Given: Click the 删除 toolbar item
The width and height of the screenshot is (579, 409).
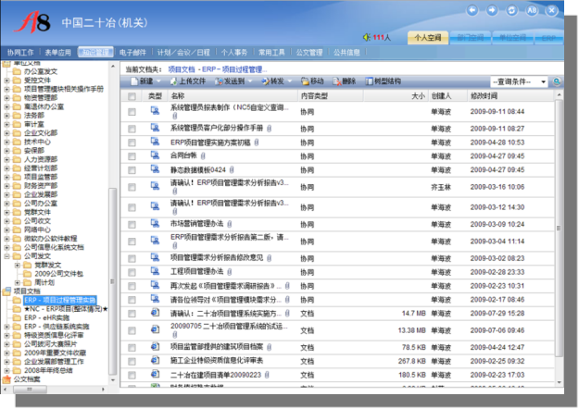Looking at the screenshot, I should (344, 81).
